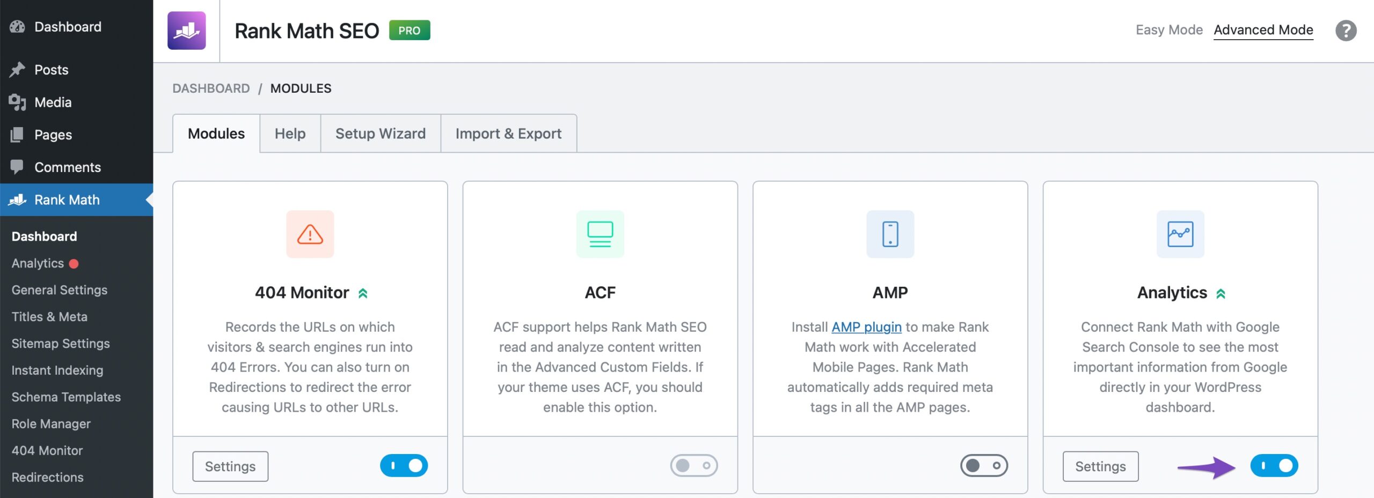Open help via the question mark icon
This screenshot has height=498, width=1374.
[x=1346, y=31]
